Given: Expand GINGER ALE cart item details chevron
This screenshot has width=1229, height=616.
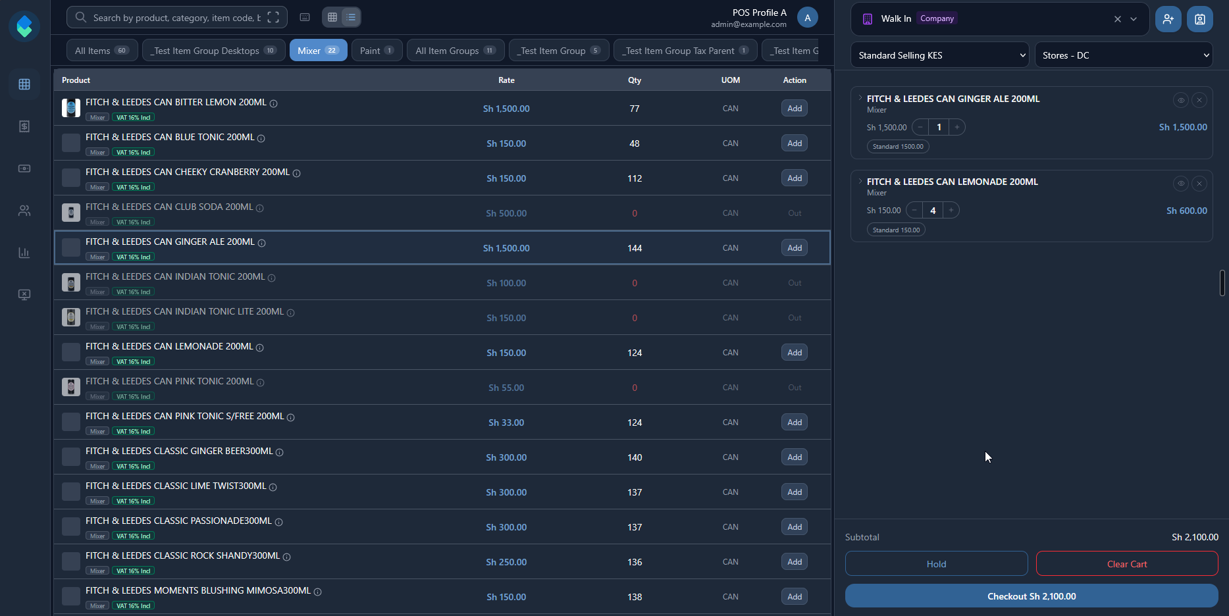Looking at the screenshot, I should tap(860, 98).
